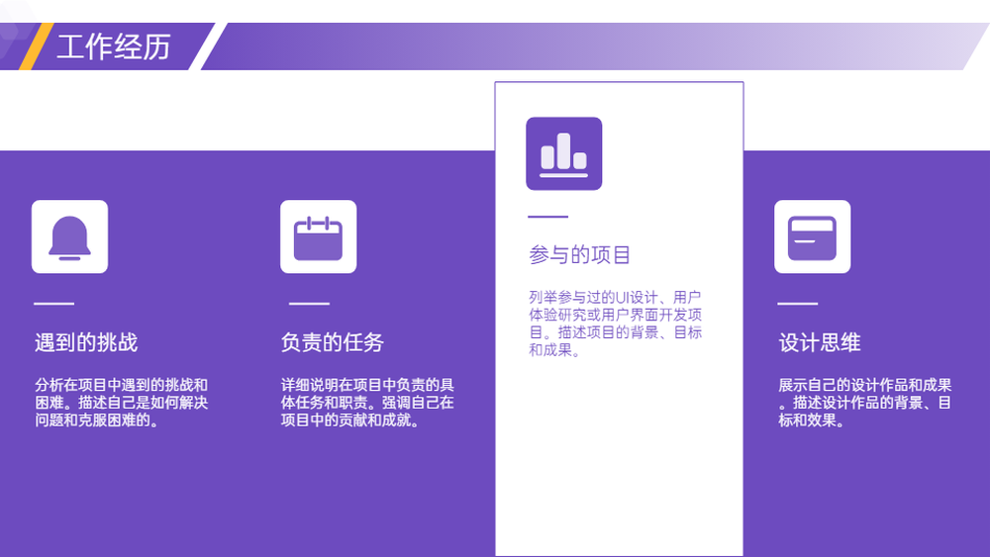Viewport: 990px width, 557px height.
Task: Click the paragraph starting 展示自己的设计作品
Action: (865, 403)
